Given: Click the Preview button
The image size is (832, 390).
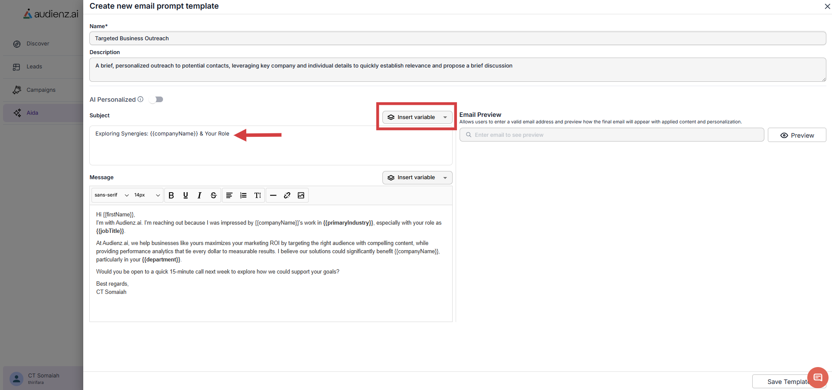Looking at the screenshot, I should (797, 135).
